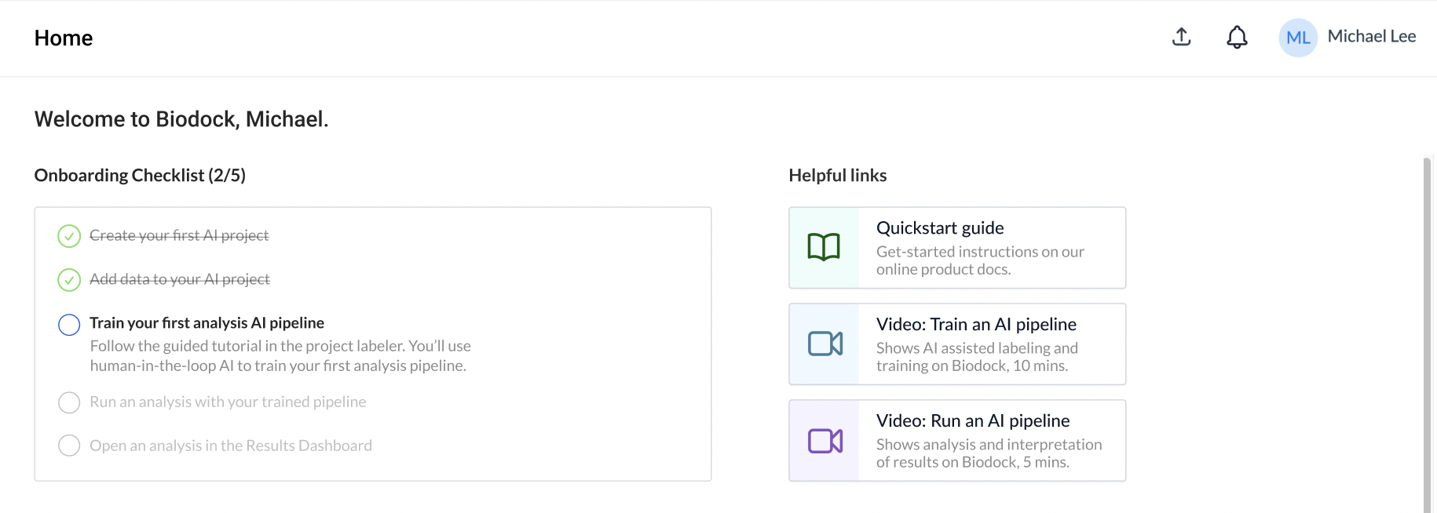The image size is (1437, 513).
Task: Open the notifications bell
Action: [1237, 37]
